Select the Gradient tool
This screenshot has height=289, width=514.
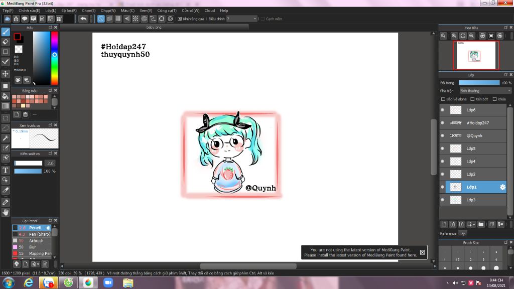coord(6,106)
